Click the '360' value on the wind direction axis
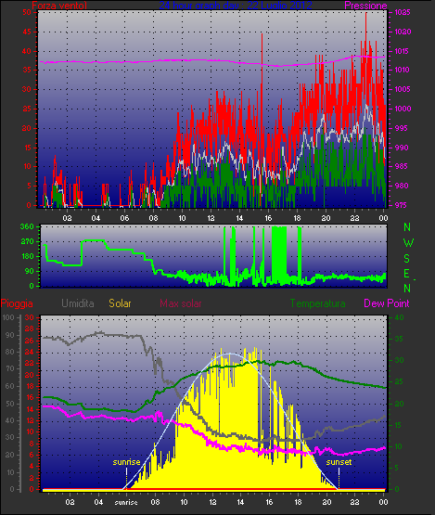435x515 pixels. pos(27,226)
